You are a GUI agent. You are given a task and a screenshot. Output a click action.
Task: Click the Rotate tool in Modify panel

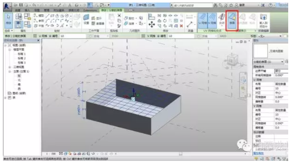point(165,21)
